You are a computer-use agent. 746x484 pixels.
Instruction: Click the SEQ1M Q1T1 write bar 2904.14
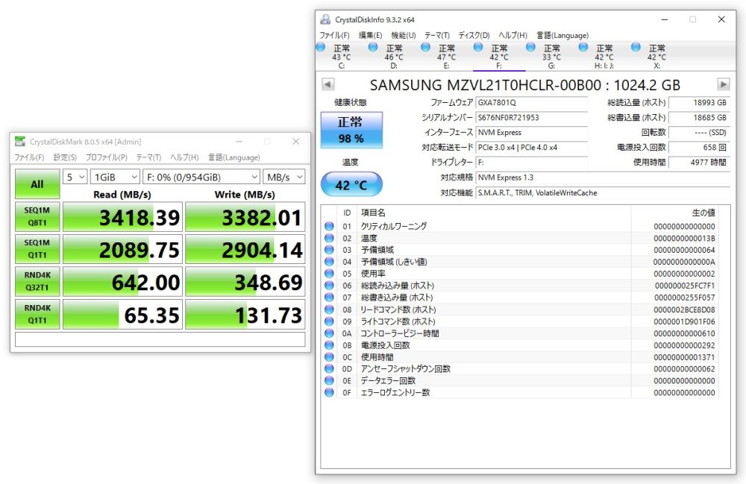coord(245,249)
